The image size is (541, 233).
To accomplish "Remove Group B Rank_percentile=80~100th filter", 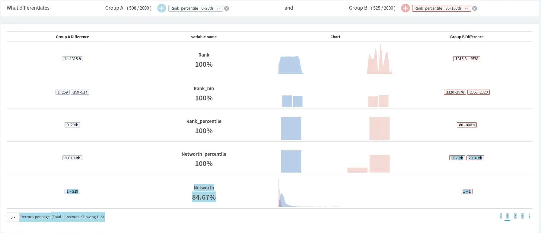I will [475, 8].
